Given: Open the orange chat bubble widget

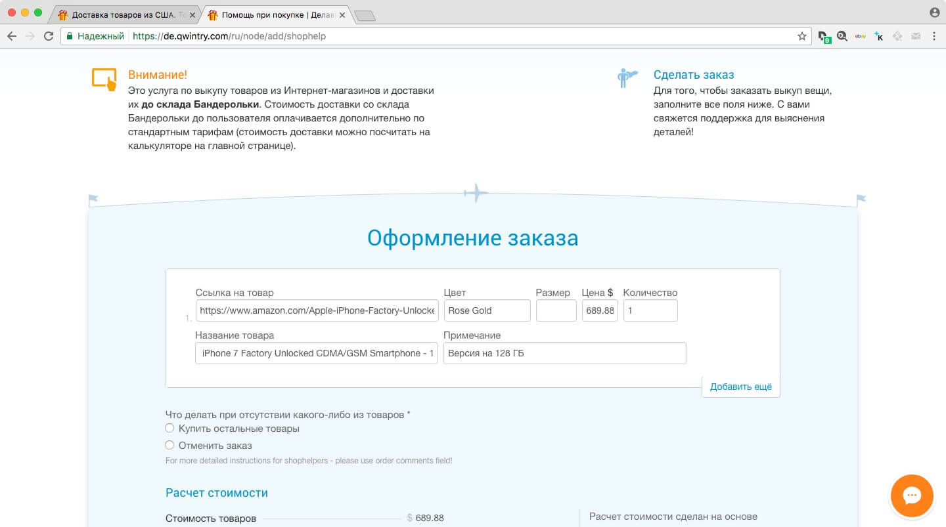Looking at the screenshot, I should click(x=912, y=496).
